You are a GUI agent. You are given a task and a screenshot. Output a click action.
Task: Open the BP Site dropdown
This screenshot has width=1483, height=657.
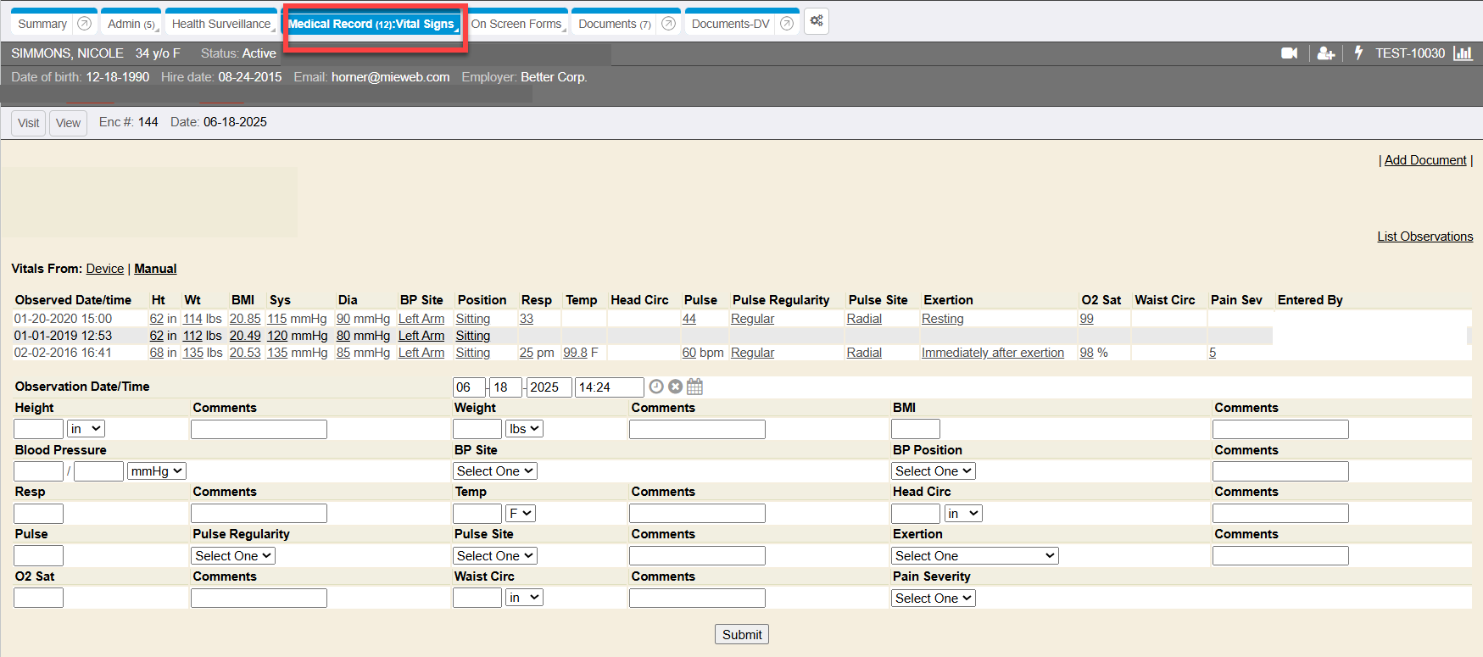click(495, 471)
